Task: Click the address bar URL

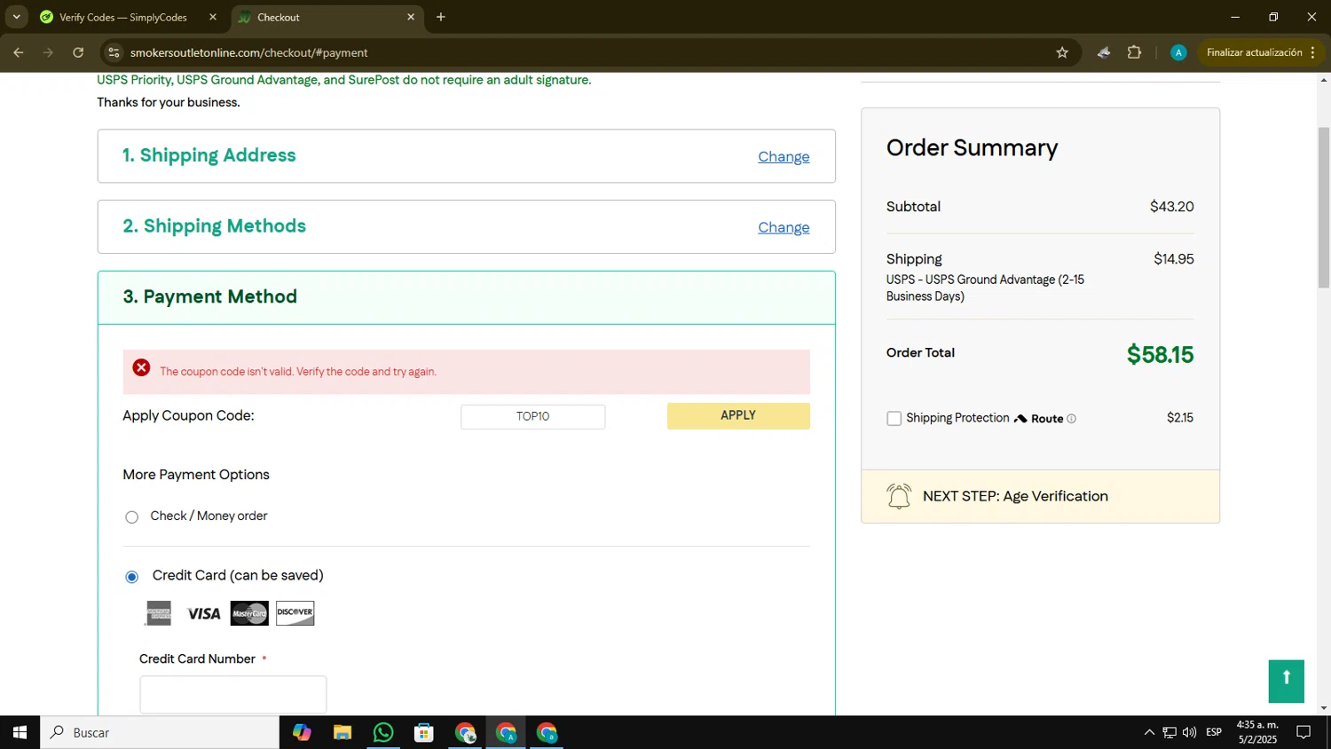Action: [248, 52]
